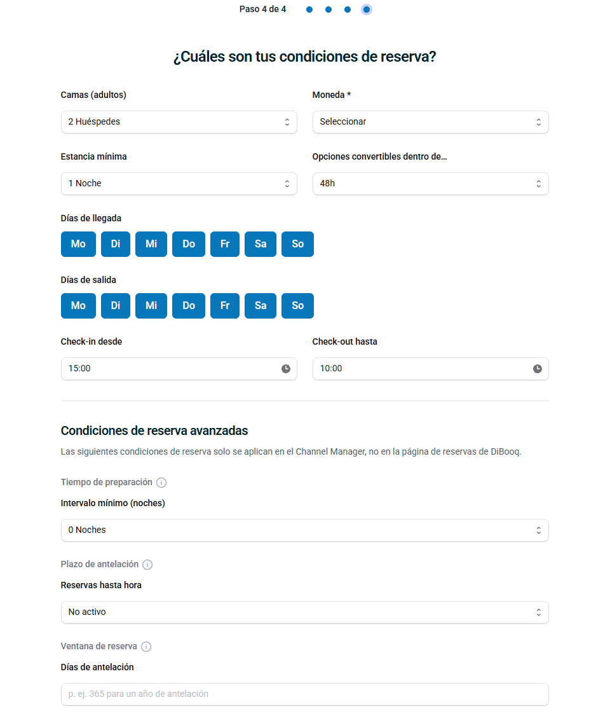Click info icon beside Plazo de antelación
This screenshot has width=589, height=723.
pyautogui.click(x=147, y=565)
